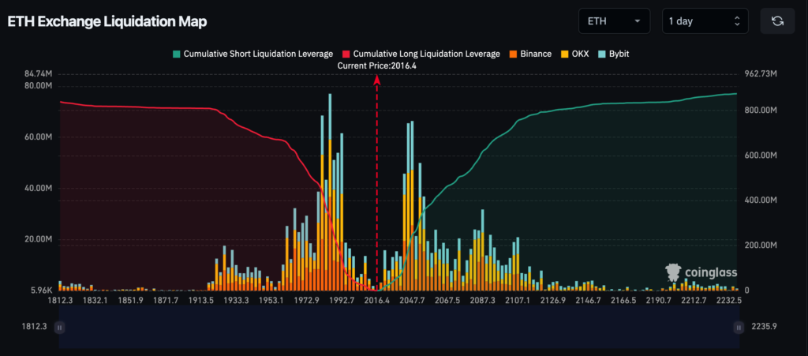Click the refresh data icon button
The image size is (808, 356).
pyautogui.click(x=776, y=21)
